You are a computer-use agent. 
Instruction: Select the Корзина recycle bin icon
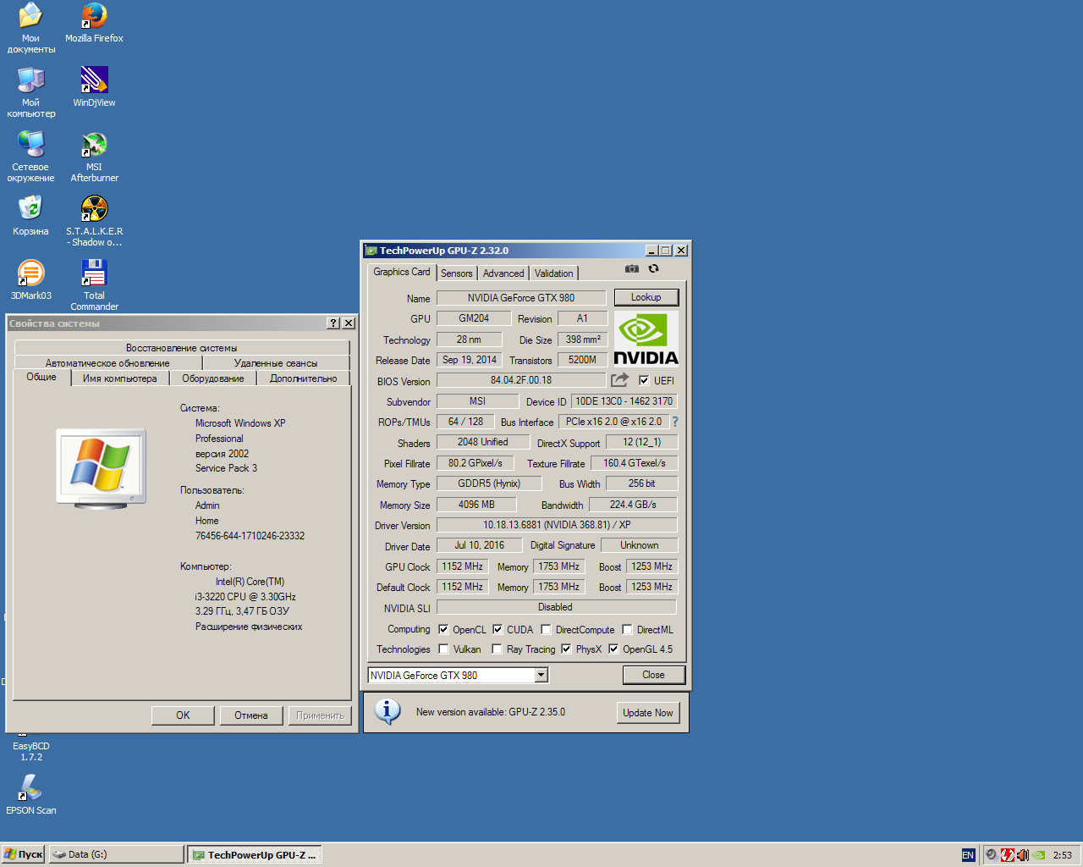pos(30,216)
